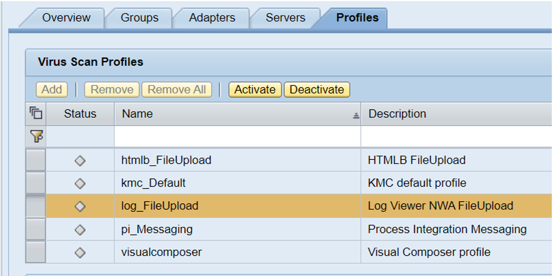Toggle row selector for htmlb_FileUpload
Image resolution: width=553 pixels, height=276 pixels.
pos(36,160)
